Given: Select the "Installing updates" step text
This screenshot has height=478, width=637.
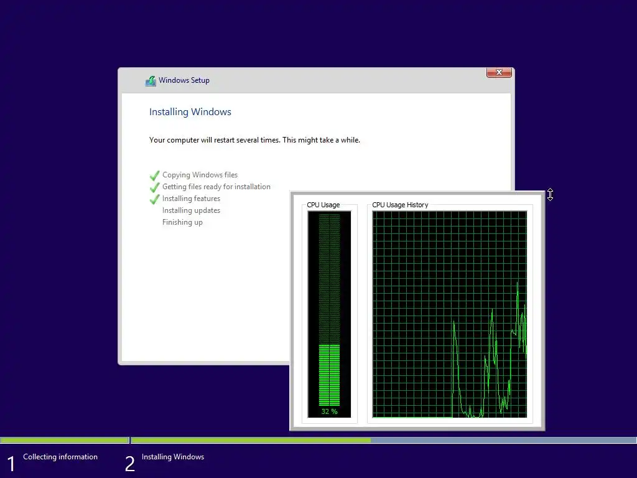Looking at the screenshot, I should (x=191, y=210).
